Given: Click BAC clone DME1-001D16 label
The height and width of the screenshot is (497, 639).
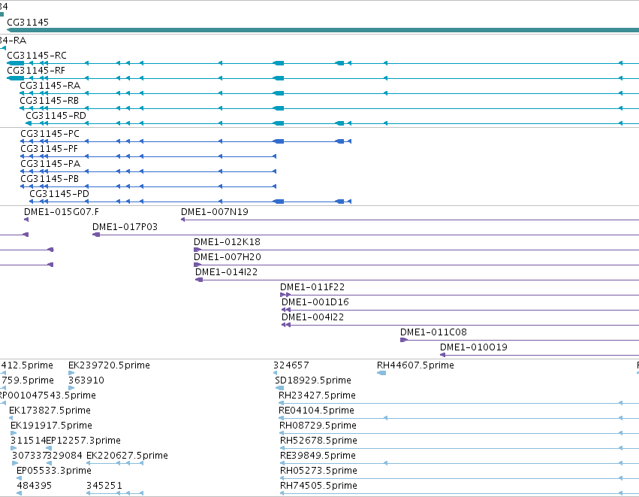Looking at the screenshot, I should [x=315, y=303].
